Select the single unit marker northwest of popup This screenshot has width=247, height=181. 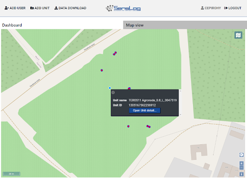(x=102, y=70)
